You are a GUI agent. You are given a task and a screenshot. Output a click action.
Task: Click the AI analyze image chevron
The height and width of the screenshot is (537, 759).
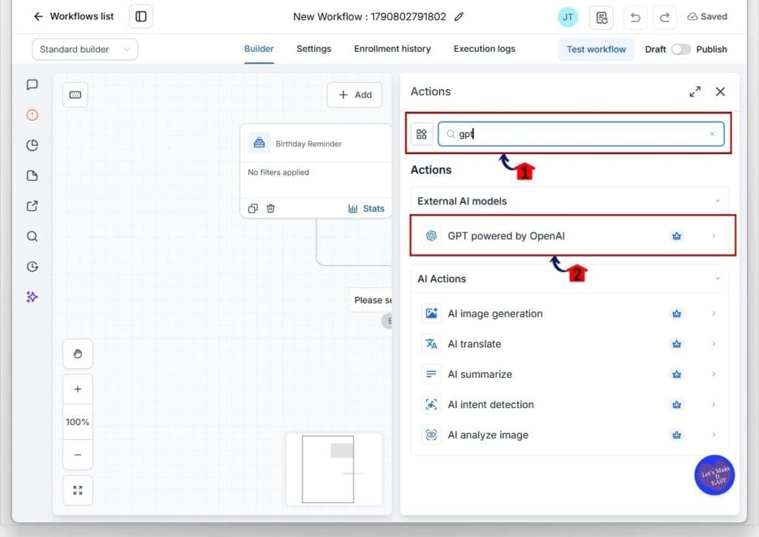(x=714, y=435)
